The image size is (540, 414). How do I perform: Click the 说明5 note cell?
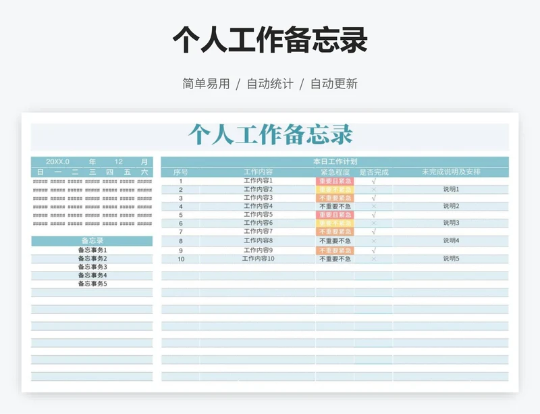point(451,259)
